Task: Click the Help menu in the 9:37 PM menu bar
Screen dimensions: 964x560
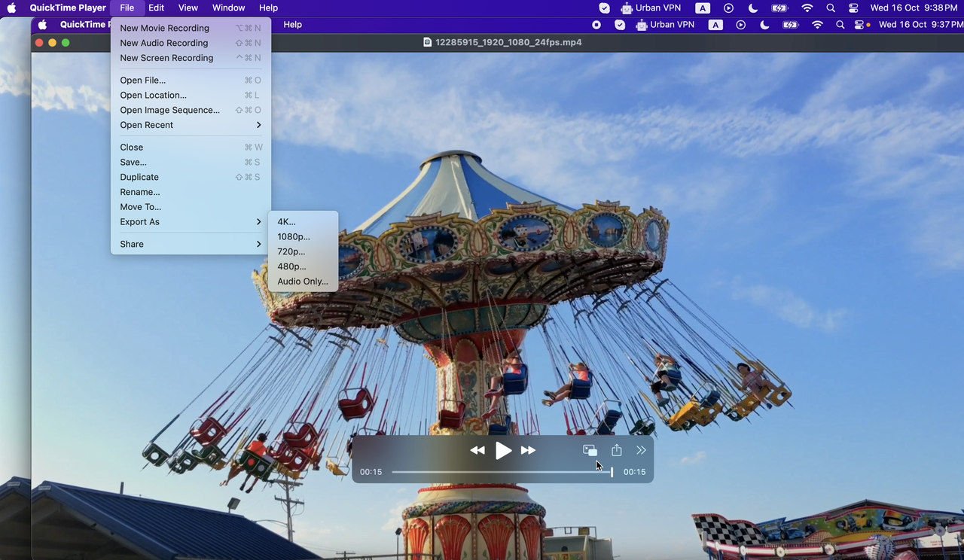Action: [x=293, y=25]
